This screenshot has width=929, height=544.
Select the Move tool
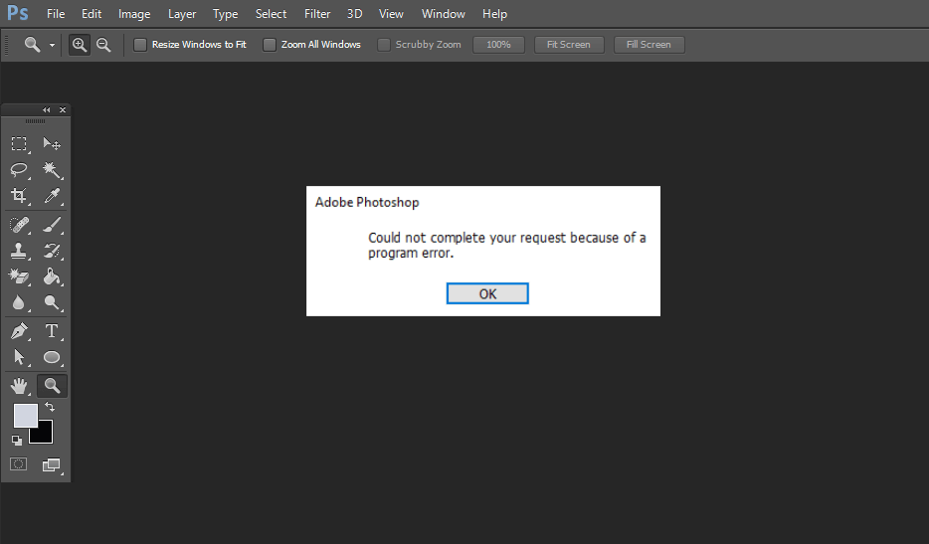(x=52, y=144)
